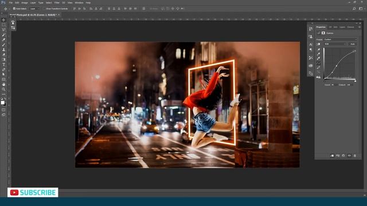Click the Input value field in Curves
367x206 pixels.
click(x=333, y=85)
